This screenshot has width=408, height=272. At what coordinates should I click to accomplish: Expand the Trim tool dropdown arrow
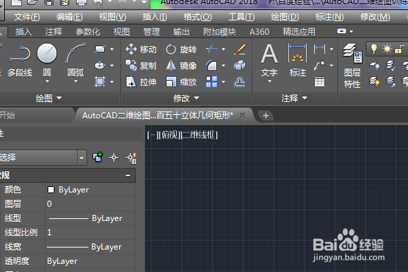[223, 49]
